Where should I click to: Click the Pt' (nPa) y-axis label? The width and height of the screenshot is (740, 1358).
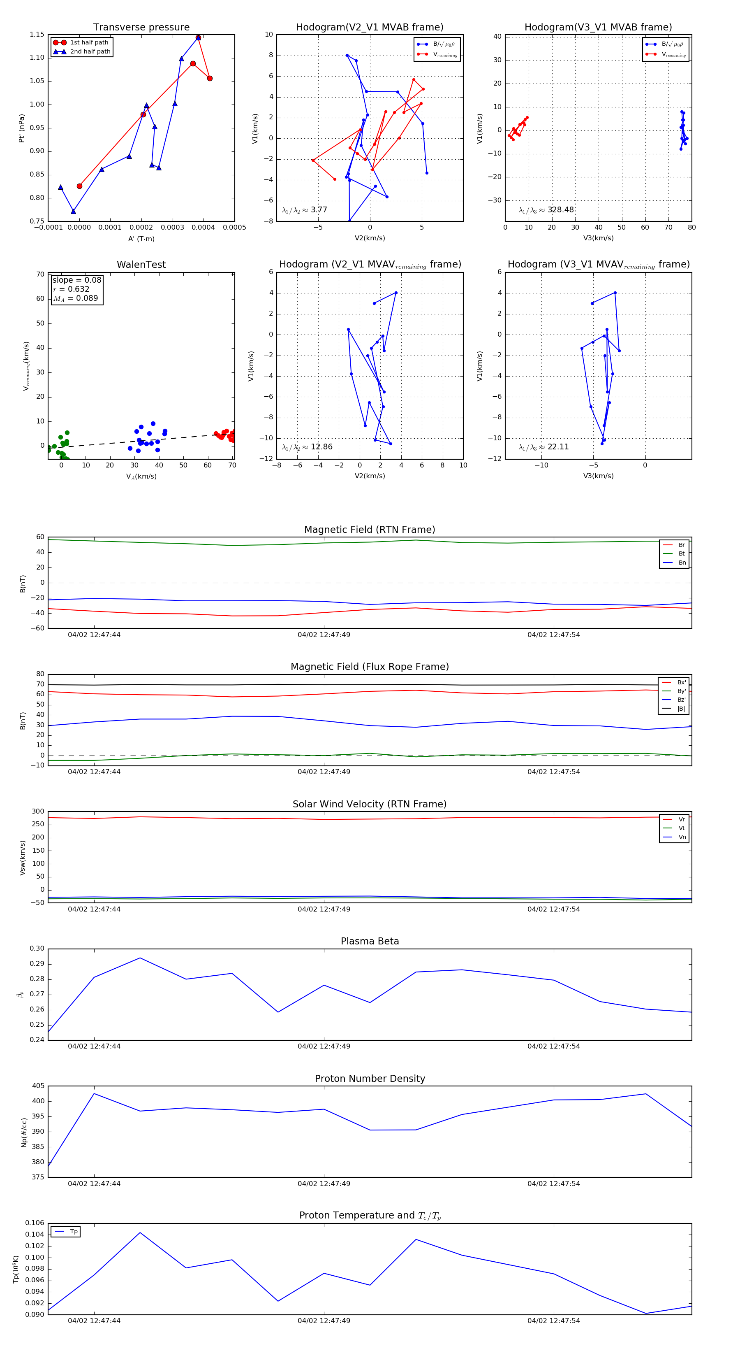[22, 128]
